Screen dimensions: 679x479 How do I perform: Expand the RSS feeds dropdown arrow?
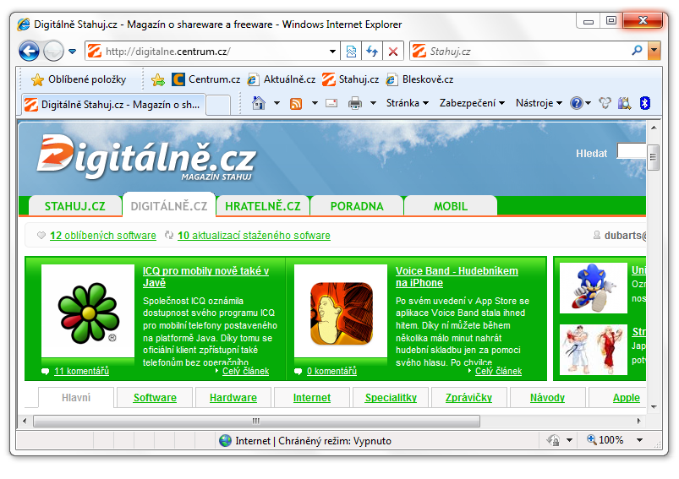click(315, 103)
